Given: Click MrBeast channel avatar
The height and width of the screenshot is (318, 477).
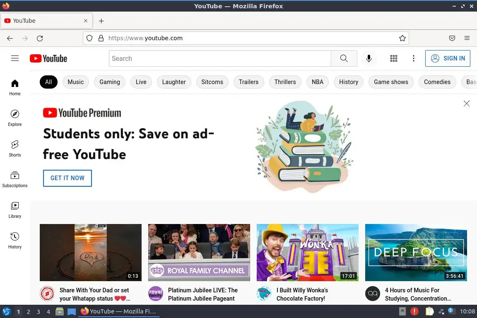Looking at the screenshot, I should point(264,293).
